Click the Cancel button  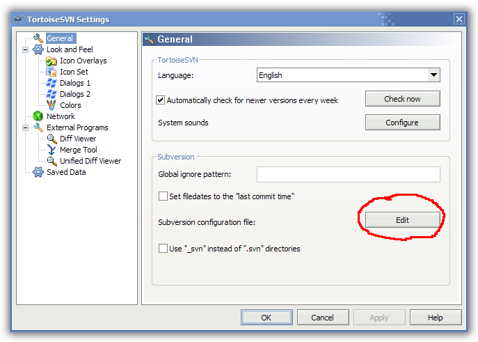(x=323, y=318)
